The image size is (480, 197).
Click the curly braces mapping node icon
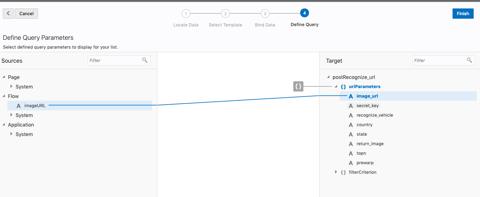tap(298, 86)
